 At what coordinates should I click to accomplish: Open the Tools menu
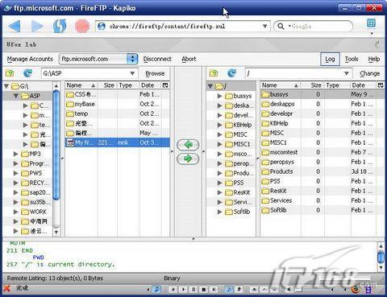point(352,59)
